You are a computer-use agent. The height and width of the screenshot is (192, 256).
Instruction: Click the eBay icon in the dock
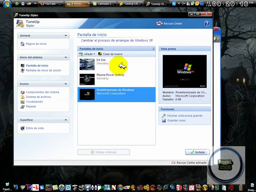pos(126,187)
